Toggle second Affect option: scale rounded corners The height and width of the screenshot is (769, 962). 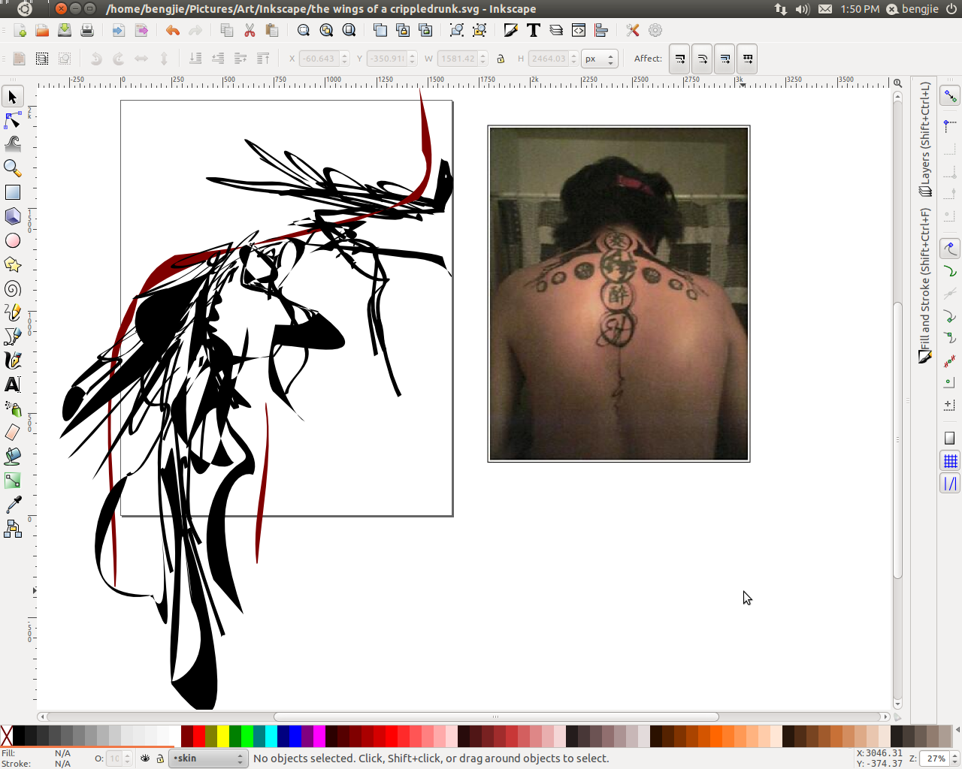point(703,59)
